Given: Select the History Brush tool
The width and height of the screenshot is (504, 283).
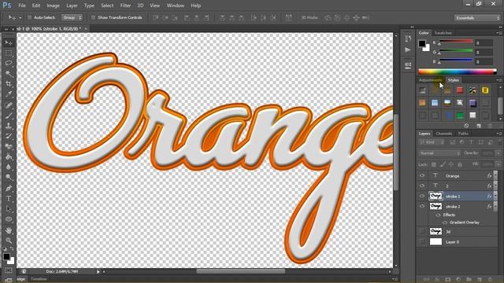Looking at the screenshot, I should pyautogui.click(x=9, y=136).
